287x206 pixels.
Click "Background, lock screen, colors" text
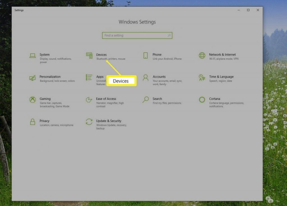(x=57, y=81)
